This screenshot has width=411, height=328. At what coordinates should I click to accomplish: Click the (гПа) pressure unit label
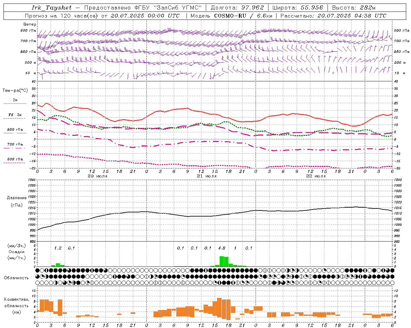pos(17,205)
